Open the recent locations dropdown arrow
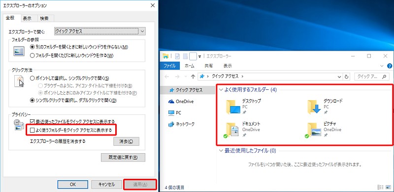Viewport: 394px width, 192px height. (186, 77)
